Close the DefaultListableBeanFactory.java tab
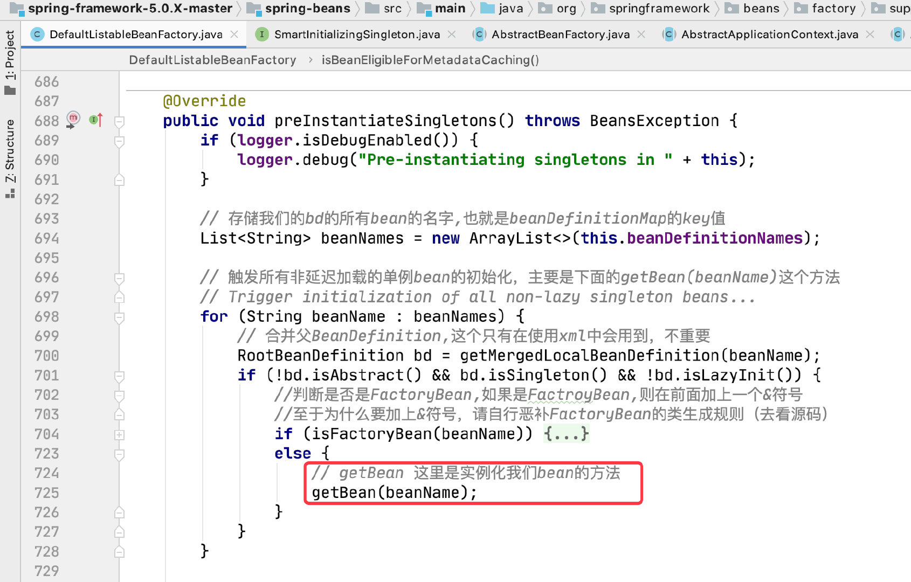The height and width of the screenshot is (582, 911). click(234, 34)
